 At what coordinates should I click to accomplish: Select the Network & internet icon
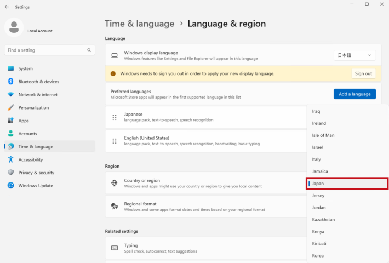point(10,95)
